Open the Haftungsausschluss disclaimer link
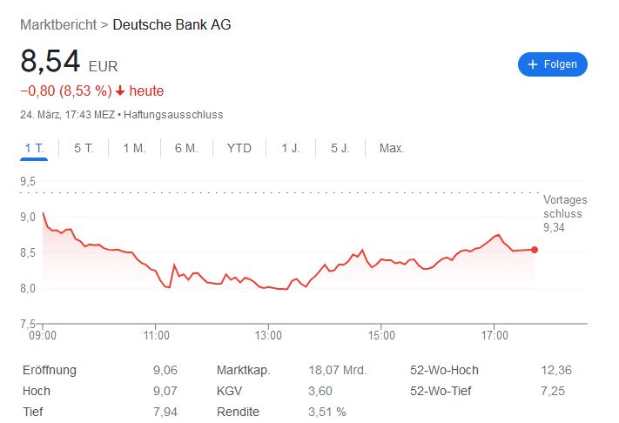Screen dimensions: 619x423 pyautogui.click(x=173, y=115)
